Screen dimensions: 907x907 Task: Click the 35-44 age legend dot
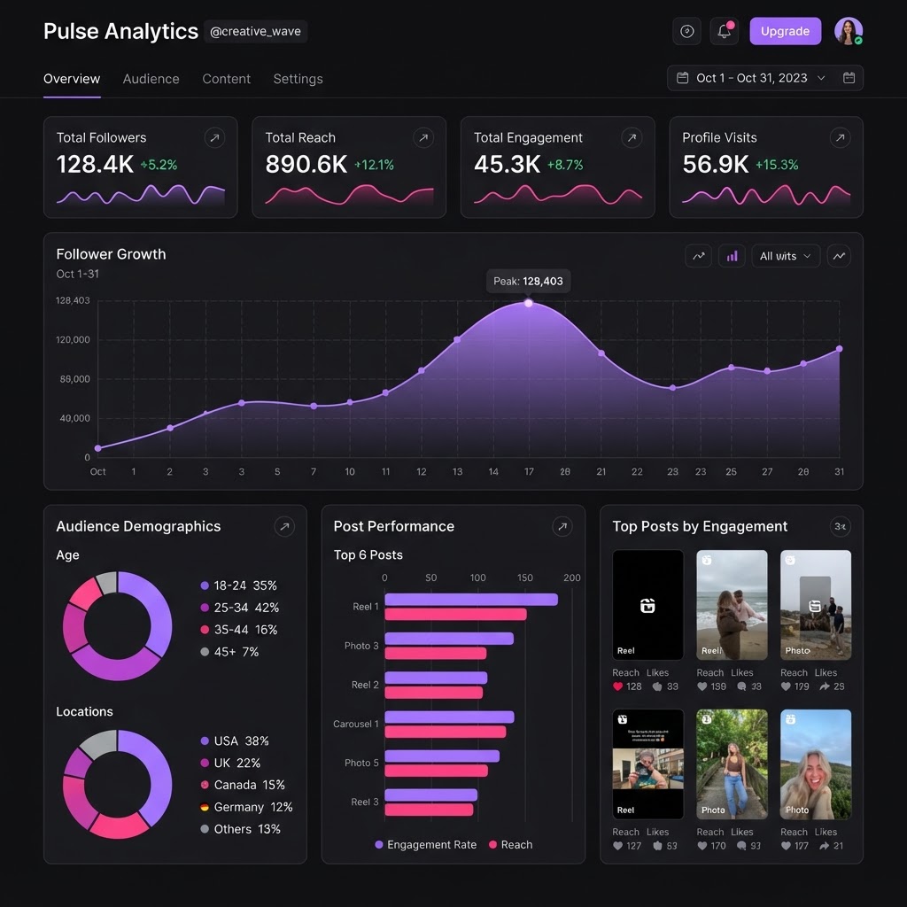click(205, 630)
